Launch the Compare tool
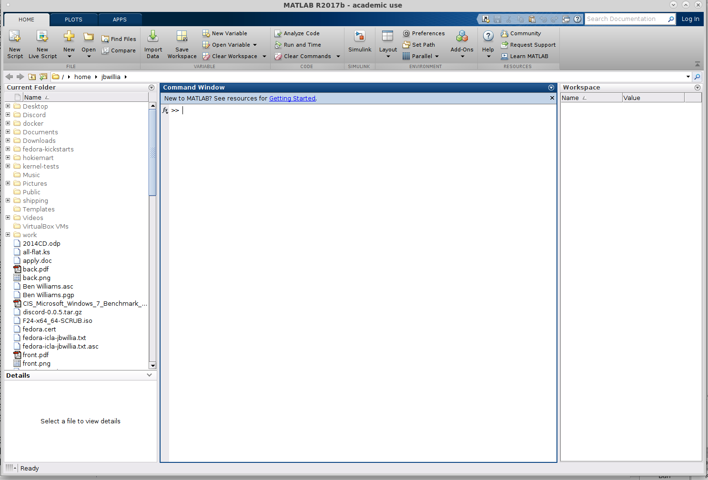The width and height of the screenshot is (708, 480). 119,50
